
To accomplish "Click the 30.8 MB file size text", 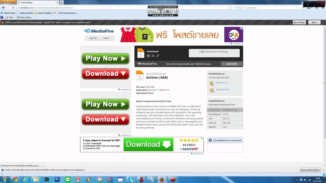I will [150, 87].
